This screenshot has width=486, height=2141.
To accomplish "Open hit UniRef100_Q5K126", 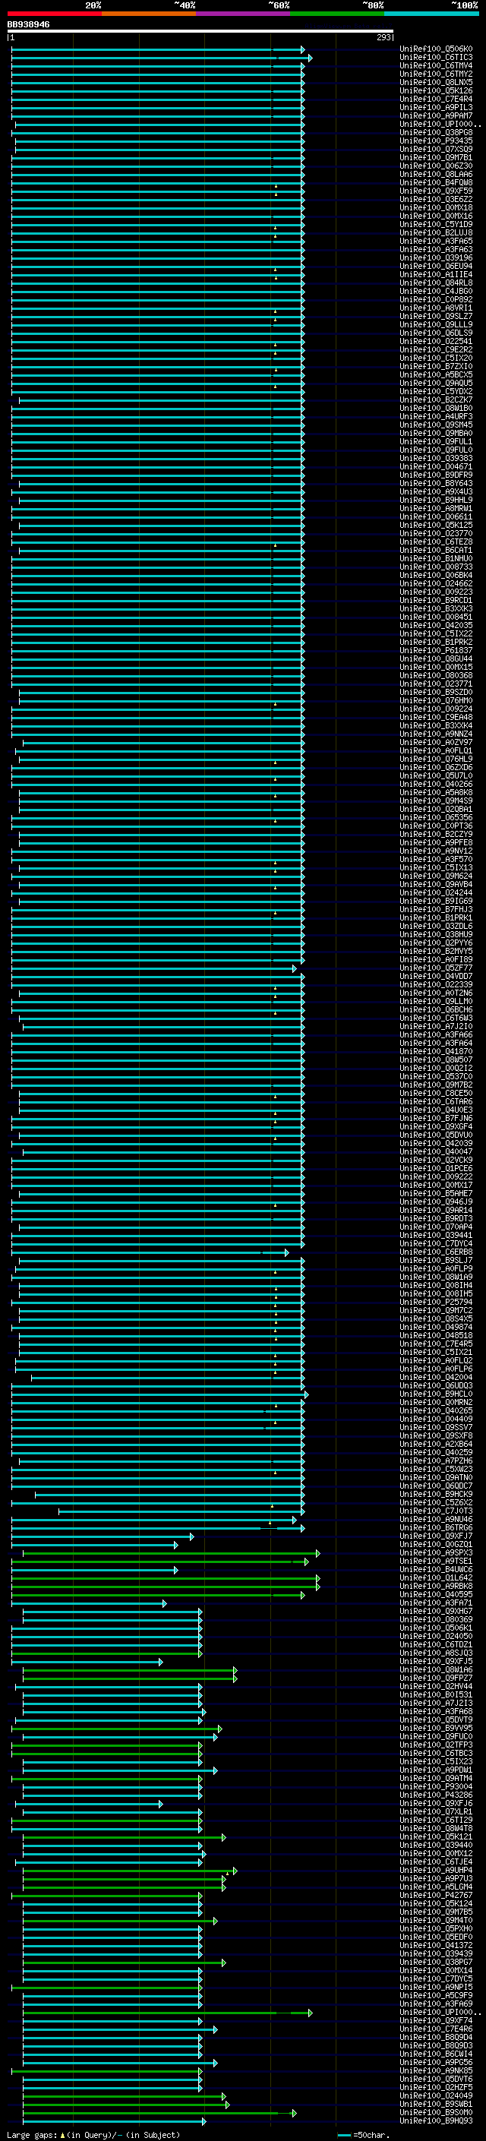I will [436, 90].
